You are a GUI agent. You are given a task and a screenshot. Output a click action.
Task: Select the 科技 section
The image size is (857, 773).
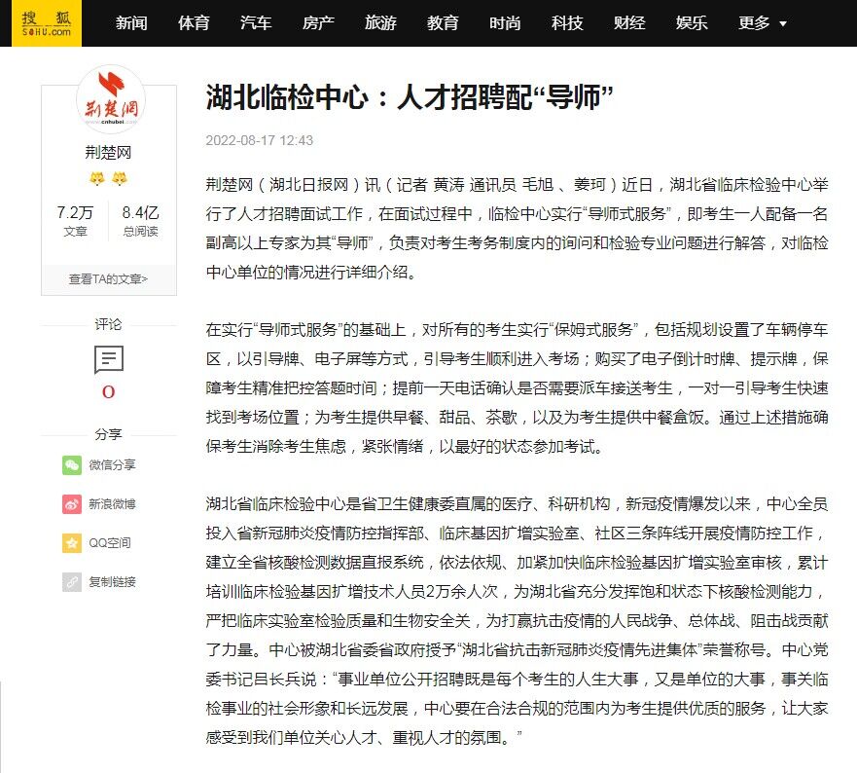tap(567, 23)
